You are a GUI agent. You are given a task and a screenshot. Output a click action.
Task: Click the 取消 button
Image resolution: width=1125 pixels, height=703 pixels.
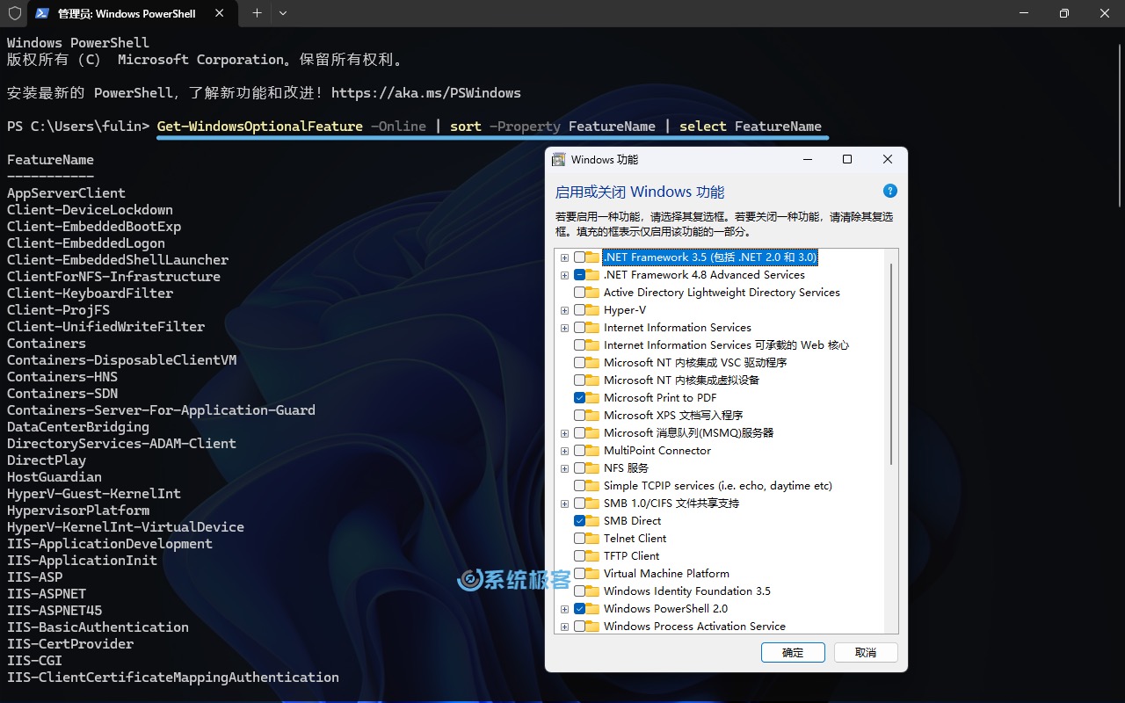coord(866,652)
